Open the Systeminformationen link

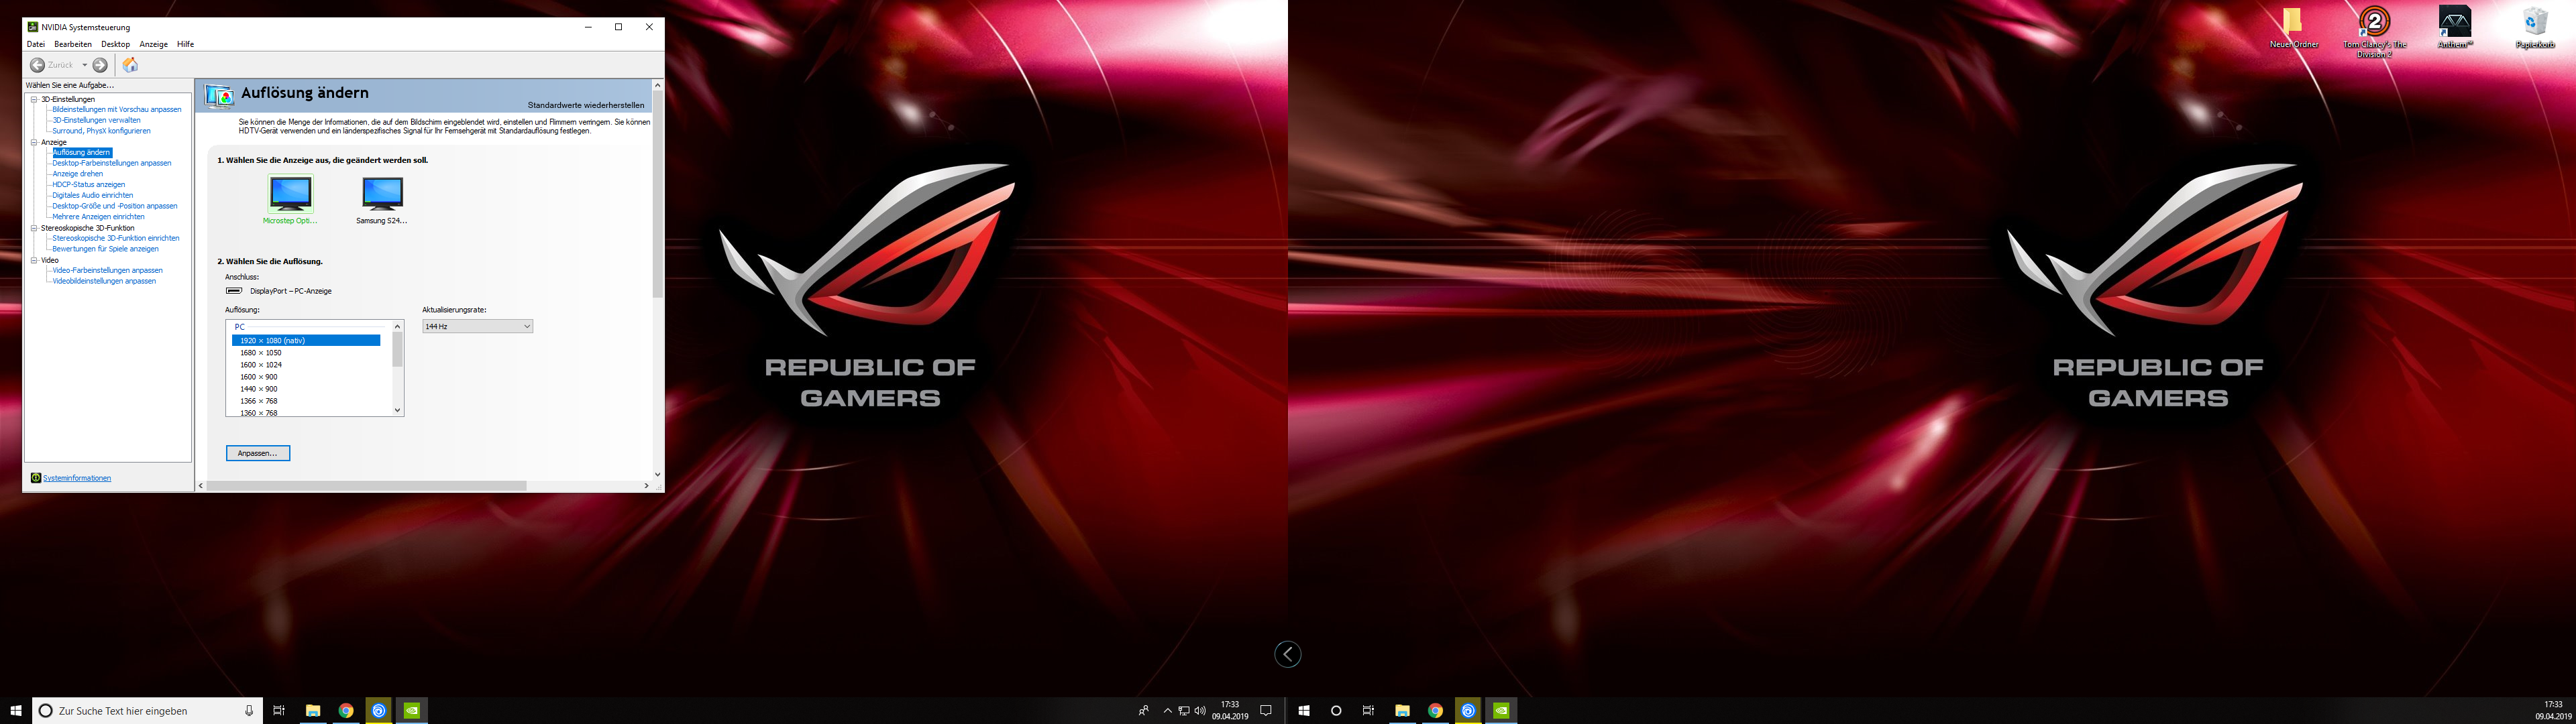click(77, 478)
